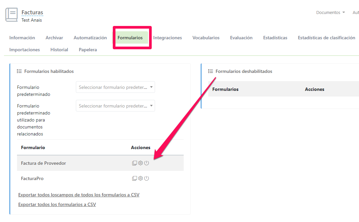This screenshot has width=359, height=222.
Task: Switch to the Formularios tab
Action: pyautogui.click(x=130, y=38)
